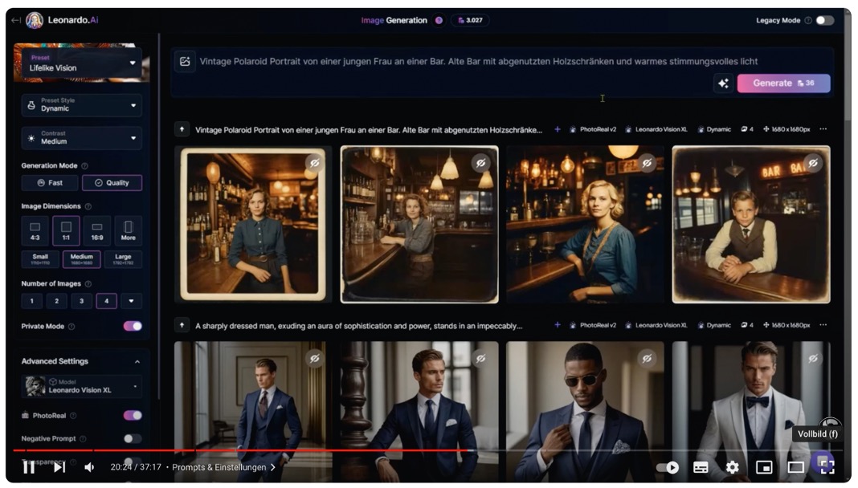Click the Private Mode help icon
The width and height of the screenshot is (858, 488).
click(71, 326)
